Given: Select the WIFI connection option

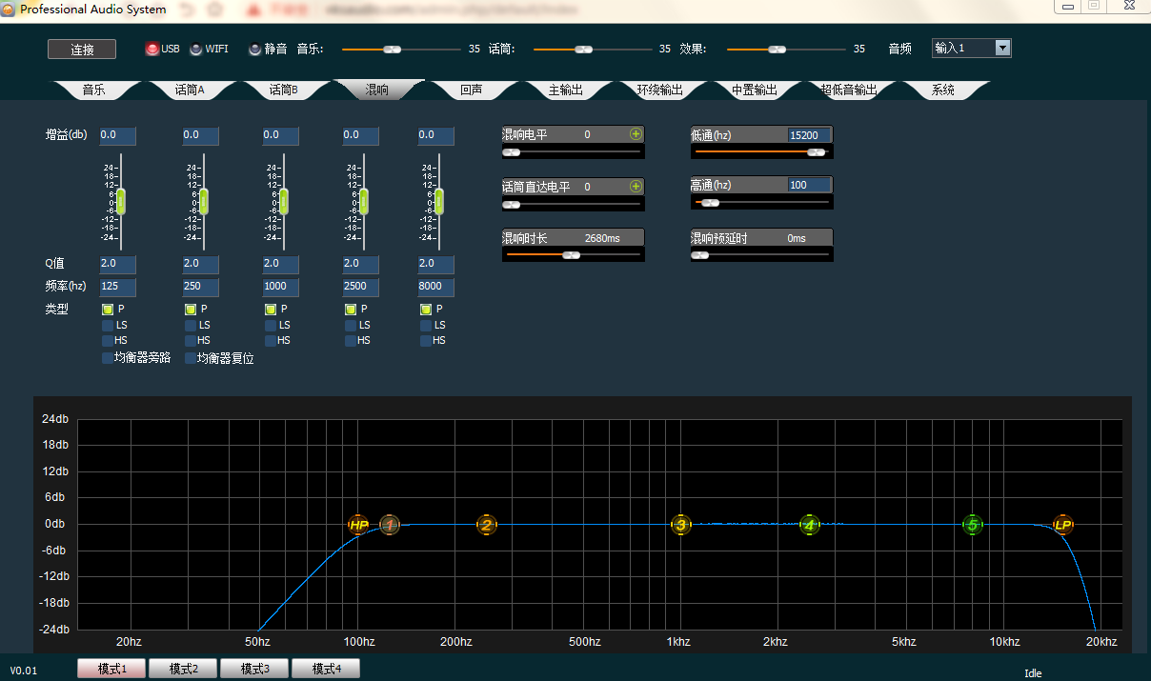Looking at the screenshot, I should coord(196,50).
